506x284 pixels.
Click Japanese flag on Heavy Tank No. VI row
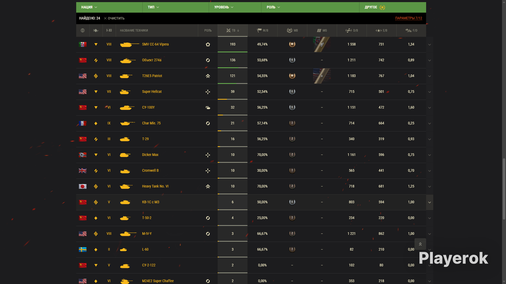coord(83,186)
